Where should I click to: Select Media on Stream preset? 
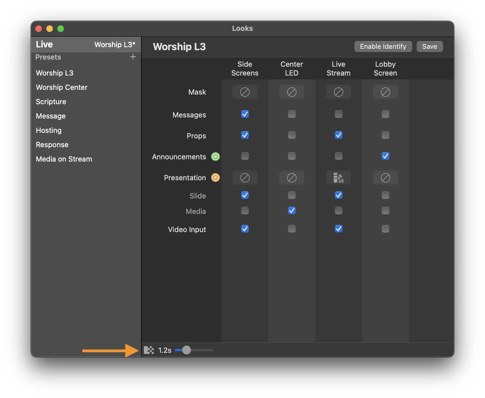86,159
